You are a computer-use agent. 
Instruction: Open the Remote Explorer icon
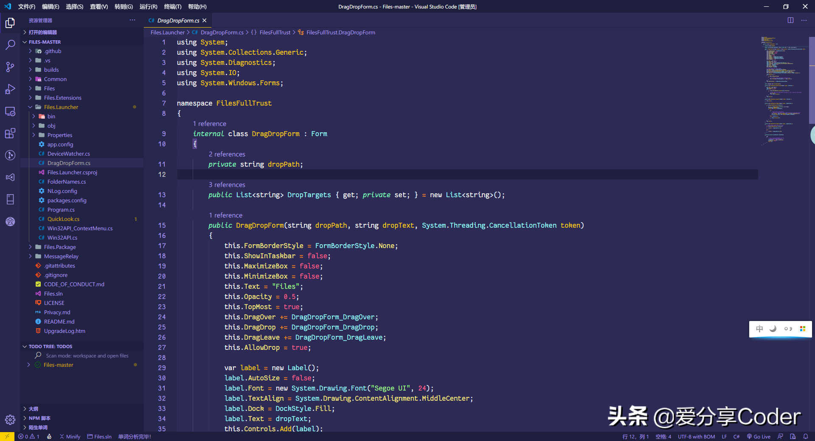pyautogui.click(x=10, y=112)
